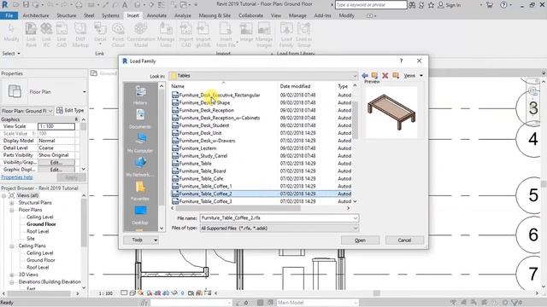This screenshot has width=547, height=307.
Task: Expand the Structural Plans tree node
Action: (x=12, y=203)
